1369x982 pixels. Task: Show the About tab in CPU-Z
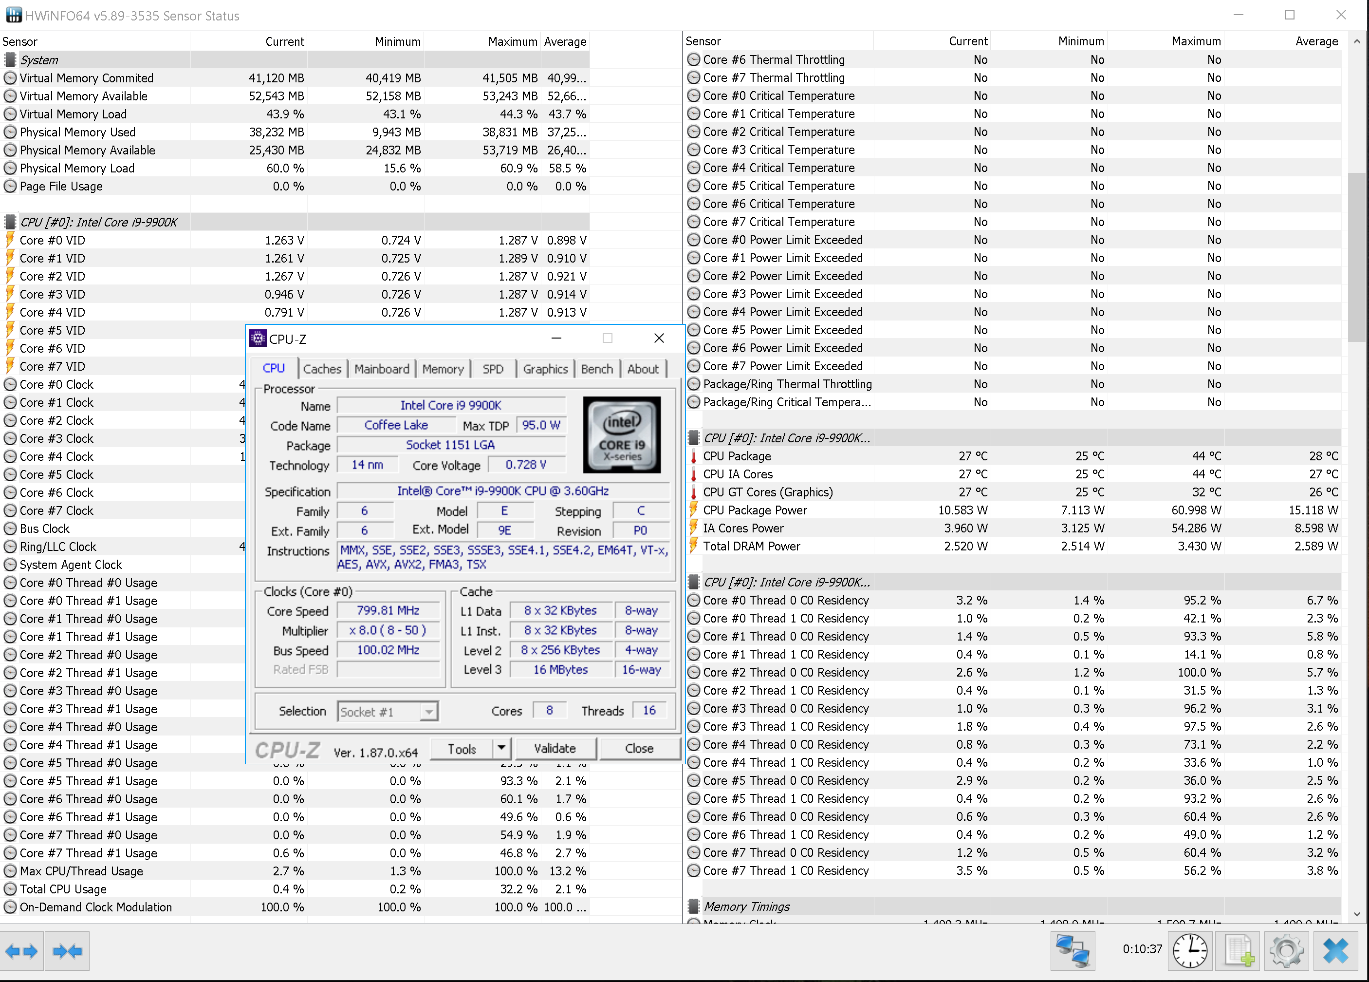(x=643, y=368)
